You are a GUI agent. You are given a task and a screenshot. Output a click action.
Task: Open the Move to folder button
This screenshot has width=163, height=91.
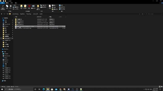pos(21,7)
